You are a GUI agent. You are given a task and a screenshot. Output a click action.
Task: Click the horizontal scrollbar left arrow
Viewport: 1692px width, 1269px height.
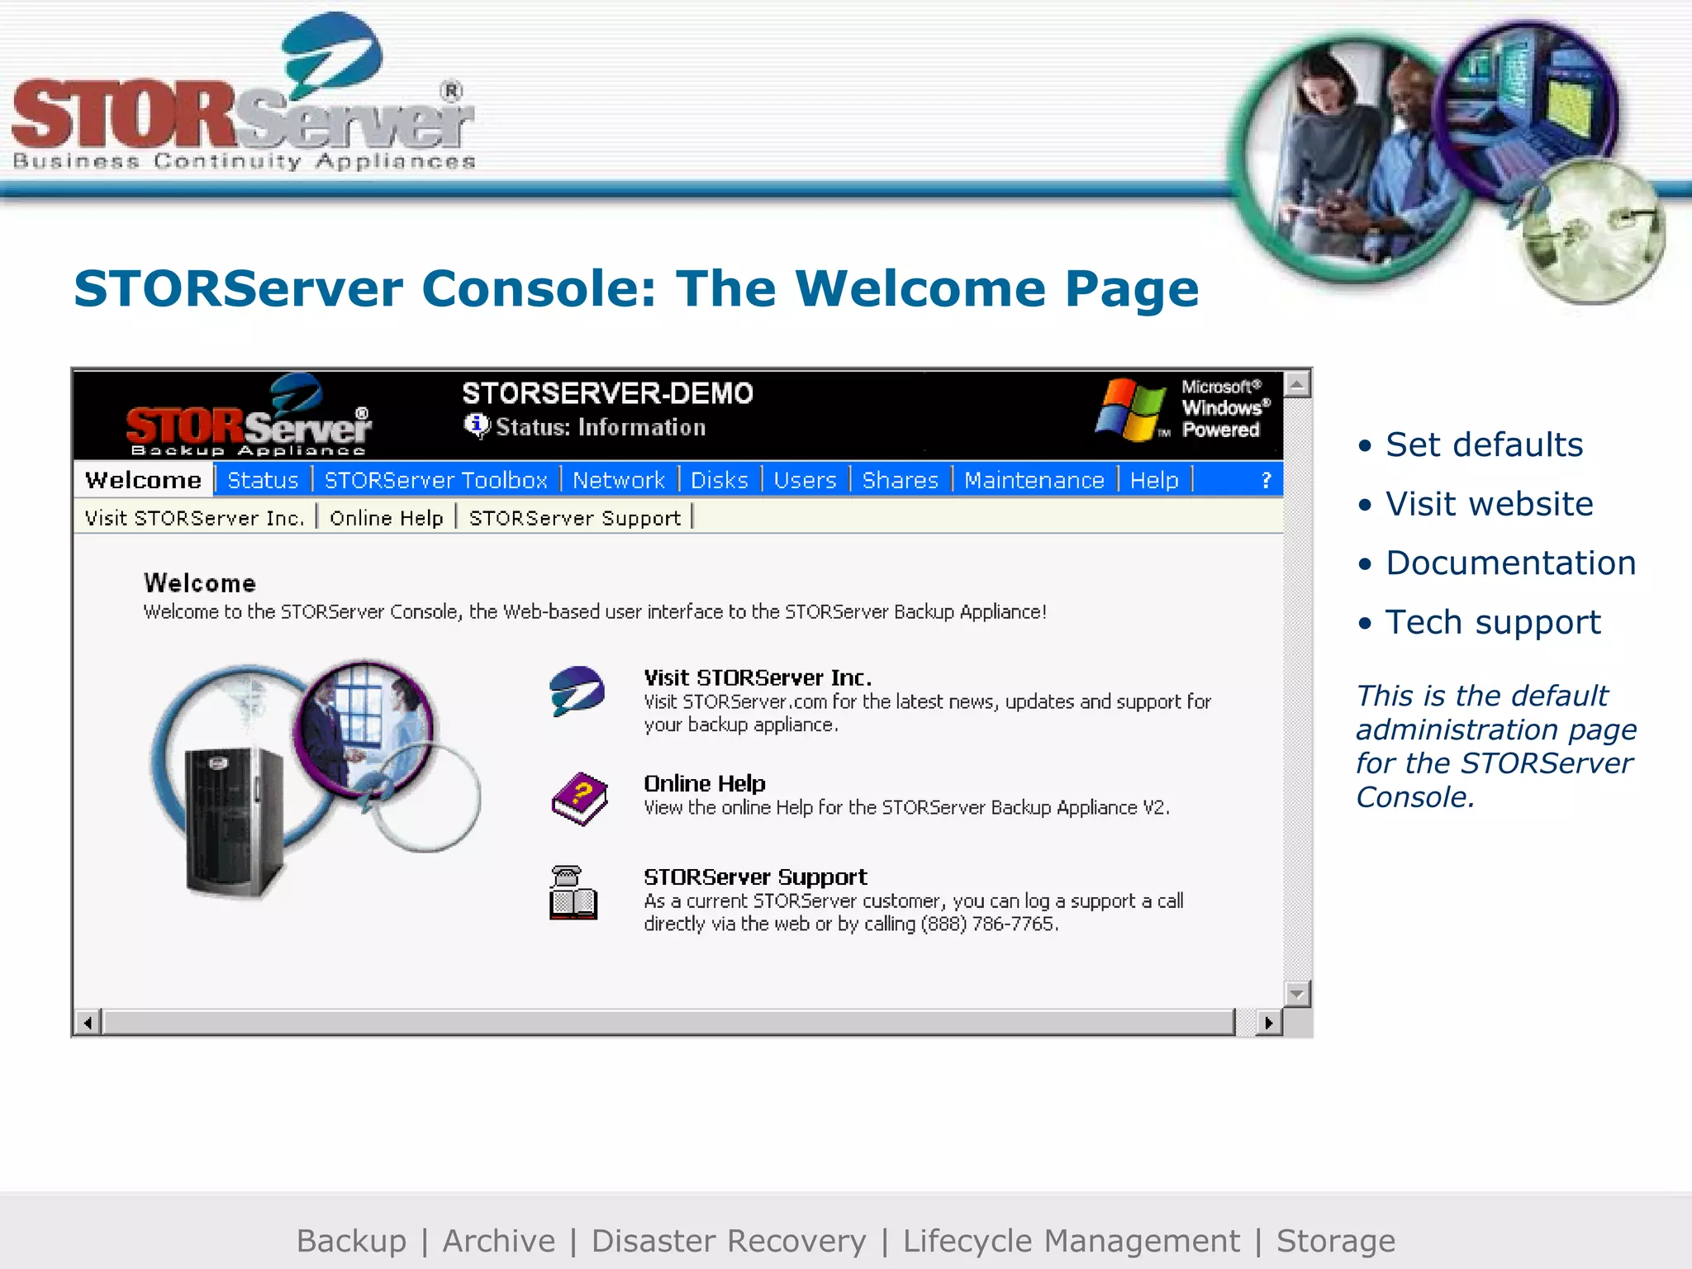pos(88,1023)
